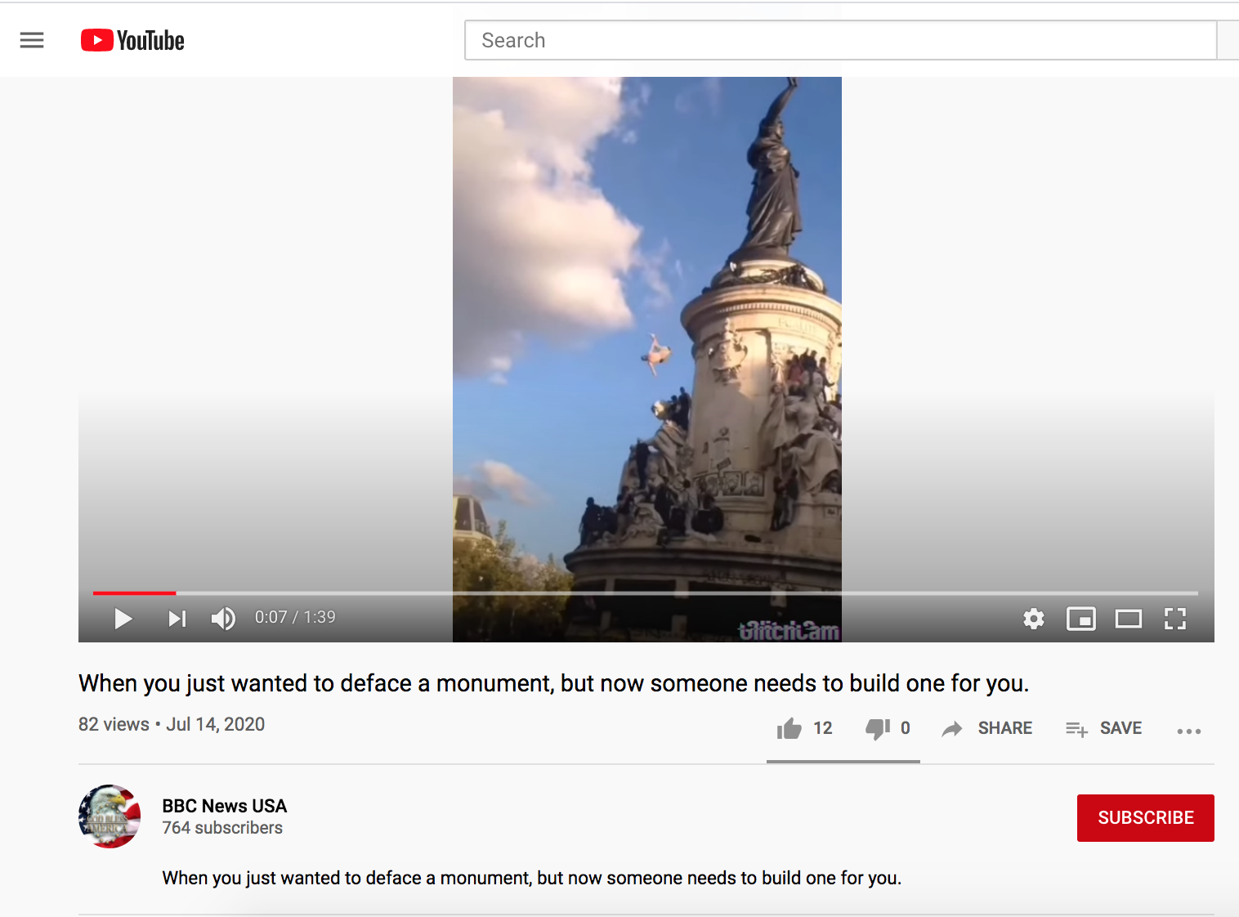Open the three-dot more actions menu
This screenshot has height=917, width=1239.
tap(1188, 731)
